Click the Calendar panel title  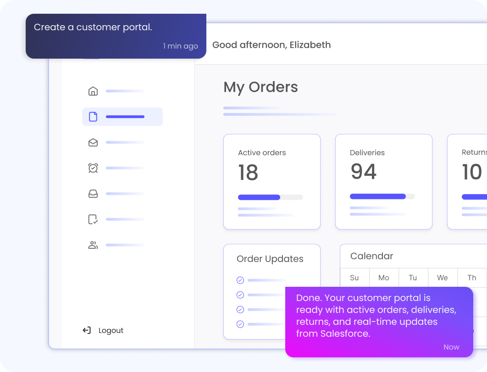pos(371,256)
